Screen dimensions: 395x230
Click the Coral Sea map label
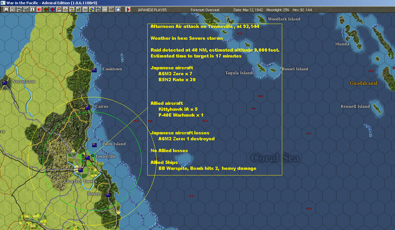pyautogui.click(x=275, y=158)
